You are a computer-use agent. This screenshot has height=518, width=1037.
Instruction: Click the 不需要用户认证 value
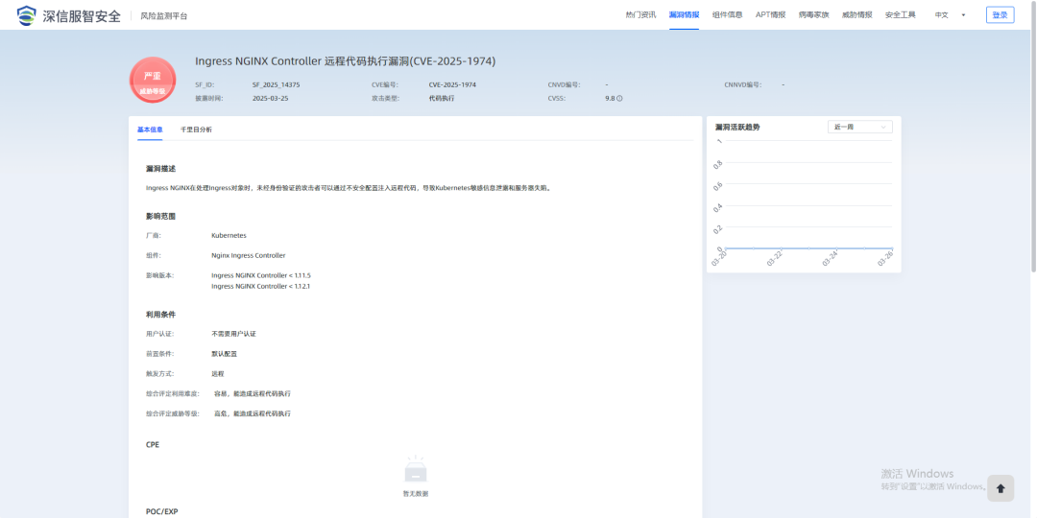(x=233, y=334)
